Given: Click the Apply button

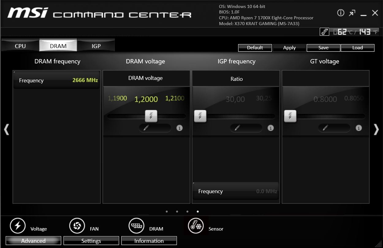Looking at the screenshot, I should (x=289, y=48).
